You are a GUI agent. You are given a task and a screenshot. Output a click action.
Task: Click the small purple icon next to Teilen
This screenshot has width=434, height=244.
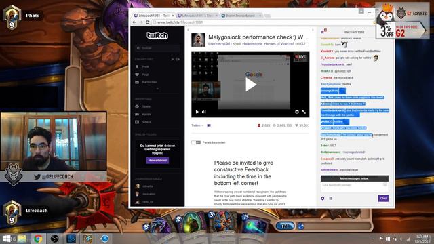[x=209, y=125]
